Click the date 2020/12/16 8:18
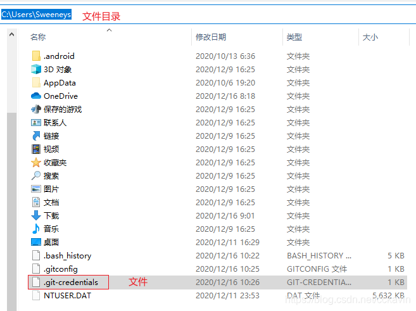Viewport: 416px width, 311px height. coord(225,96)
